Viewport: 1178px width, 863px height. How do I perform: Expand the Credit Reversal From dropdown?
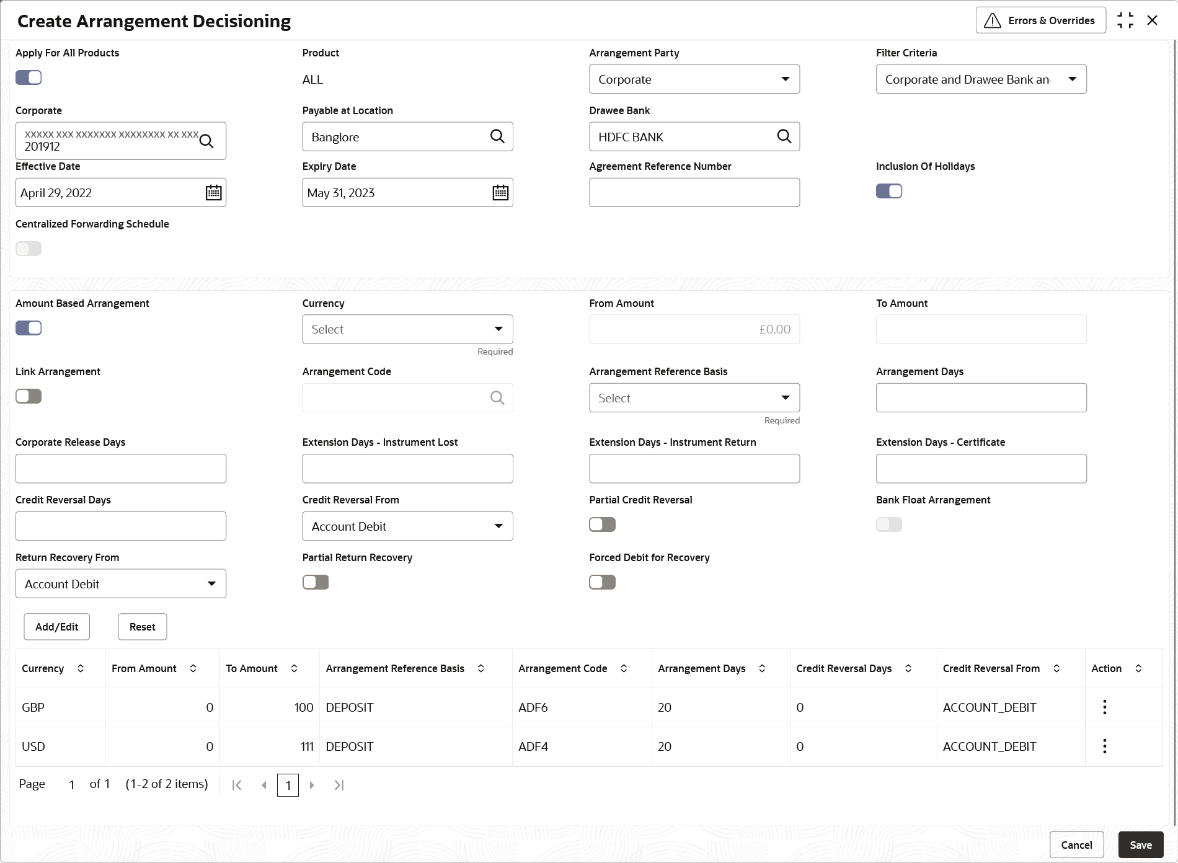tap(407, 526)
